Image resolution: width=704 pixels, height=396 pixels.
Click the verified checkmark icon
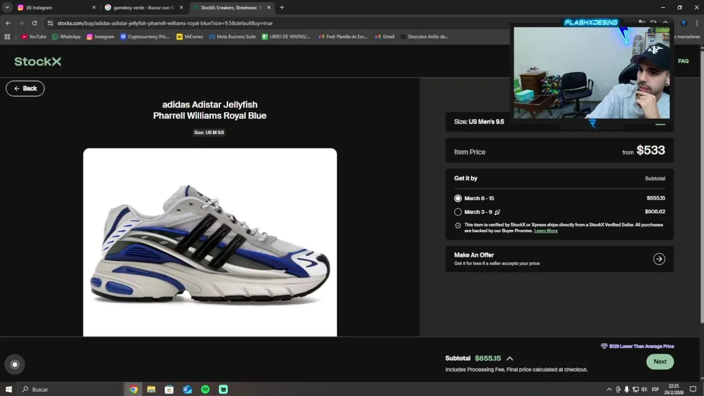tap(458, 226)
